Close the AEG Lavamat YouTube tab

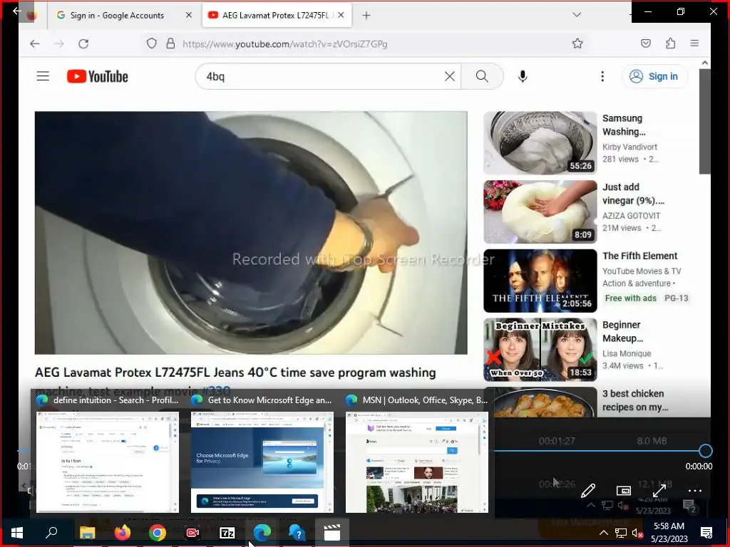click(341, 16)
